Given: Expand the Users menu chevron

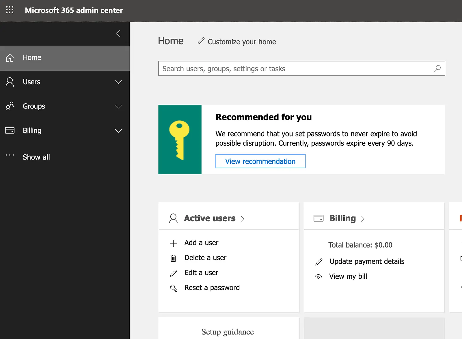Looking at the screenshot, I should (118, 82).
